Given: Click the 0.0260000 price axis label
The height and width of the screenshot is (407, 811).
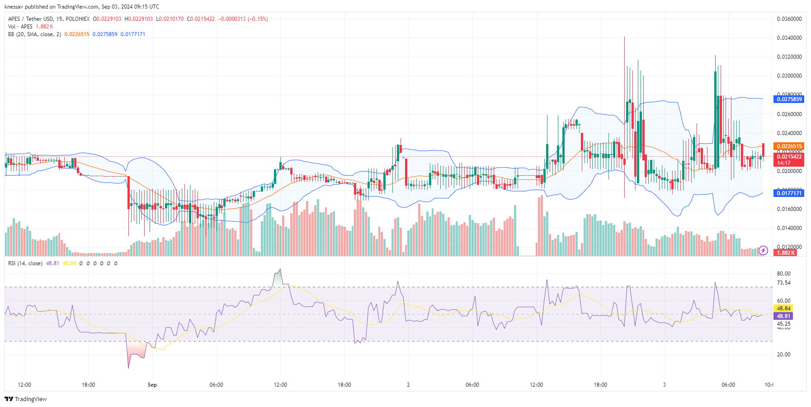Looking at the screenshot, I should pos(789,114).
